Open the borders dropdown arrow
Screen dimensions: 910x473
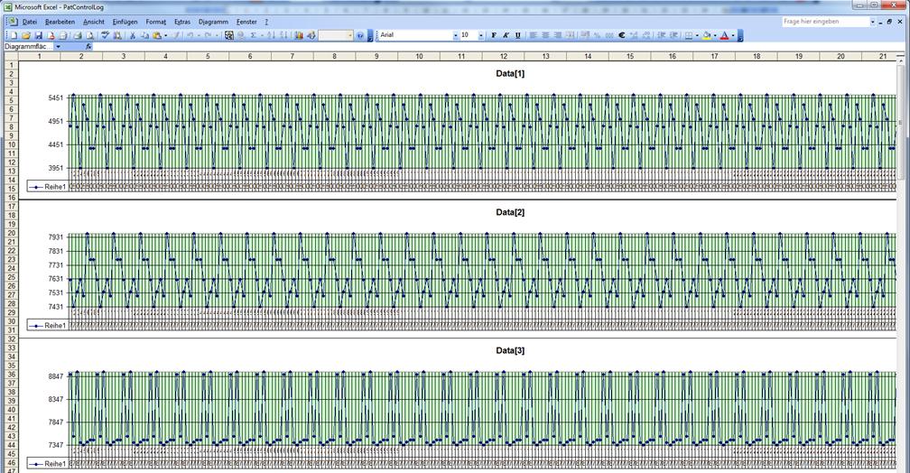tap(697, 35)
